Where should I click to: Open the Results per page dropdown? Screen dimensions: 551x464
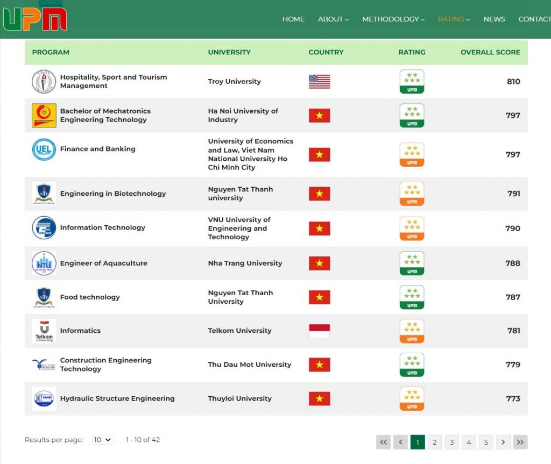coord(103,440)
